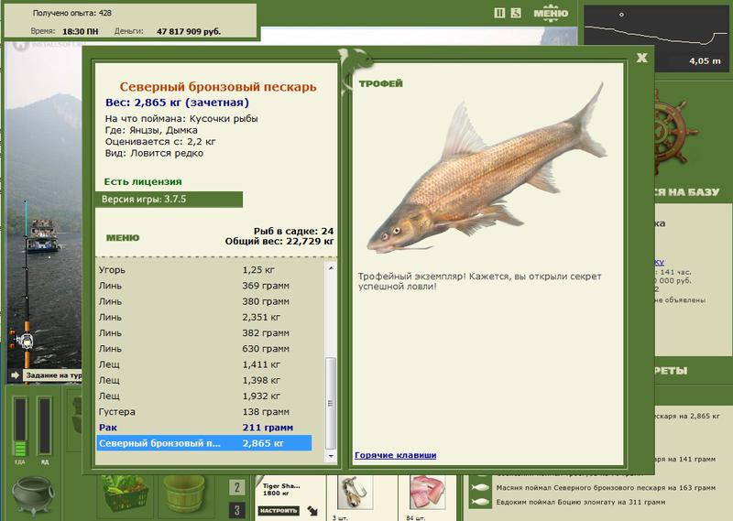The width and height of the screenshot is (733, 521).
Task: Open the cooking pot icon
Action: (x=33, y=494)
